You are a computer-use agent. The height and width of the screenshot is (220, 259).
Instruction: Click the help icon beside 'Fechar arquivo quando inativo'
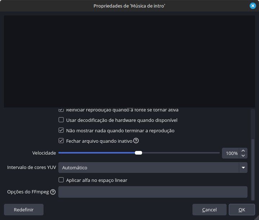[136, 141]
